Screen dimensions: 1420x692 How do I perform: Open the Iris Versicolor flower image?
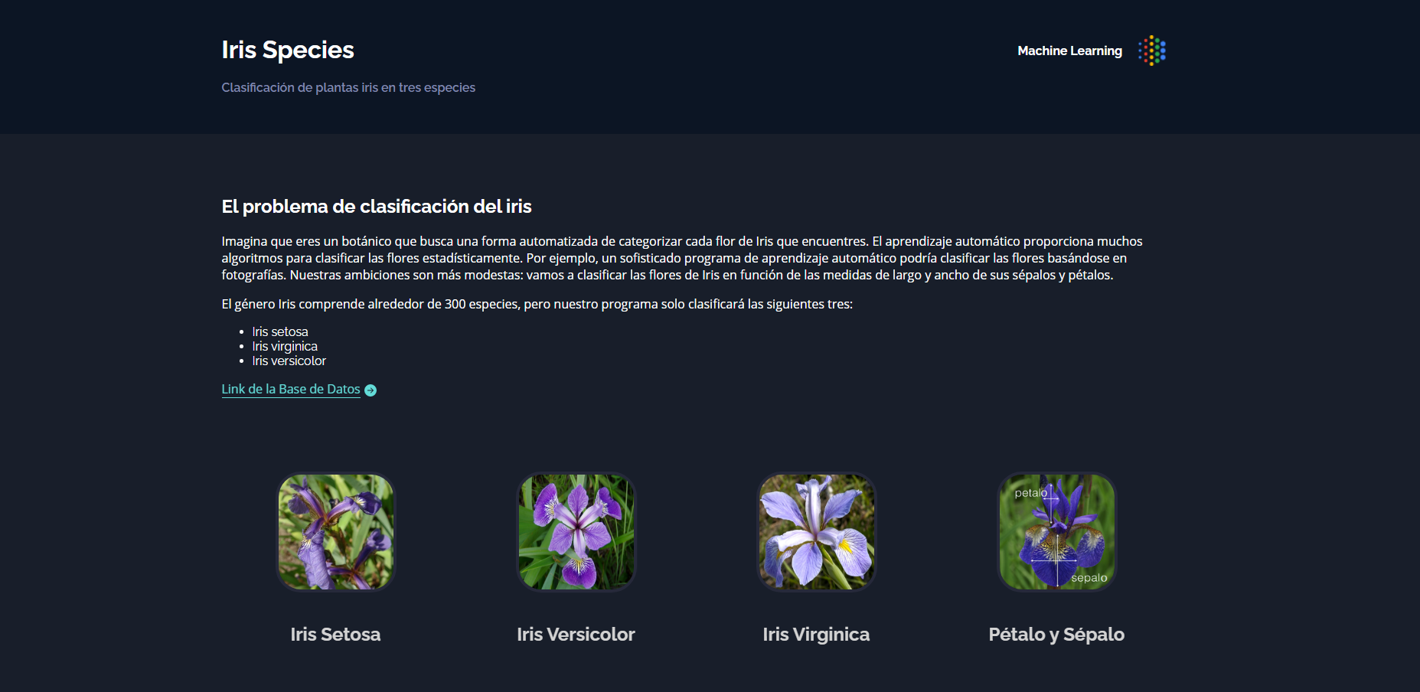[576, 532]
